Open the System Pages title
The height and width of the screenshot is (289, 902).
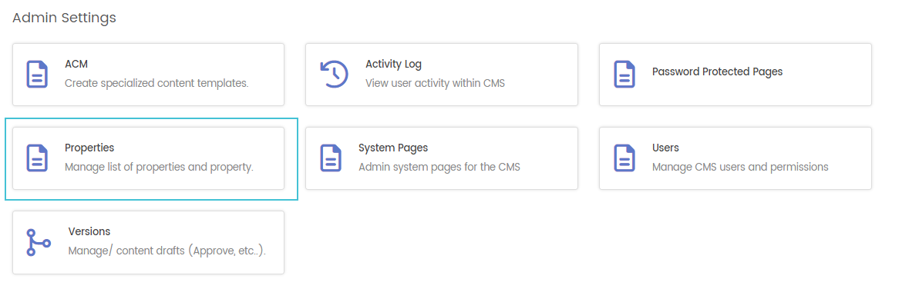click(393, 148)
